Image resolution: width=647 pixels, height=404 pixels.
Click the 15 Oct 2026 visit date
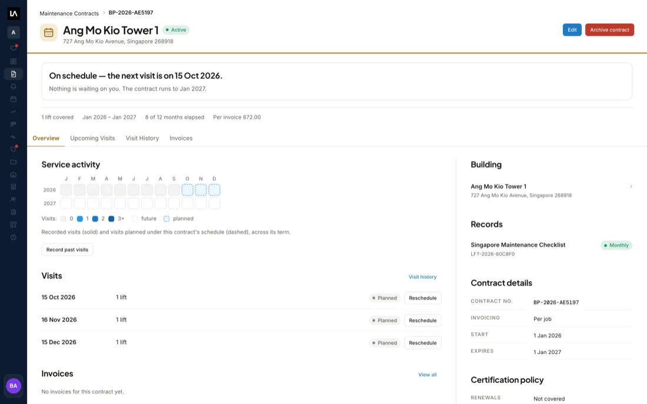[x=58, y=297]
